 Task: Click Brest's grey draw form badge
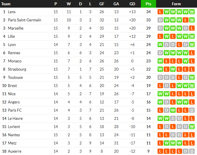click(x=167, y=86)
